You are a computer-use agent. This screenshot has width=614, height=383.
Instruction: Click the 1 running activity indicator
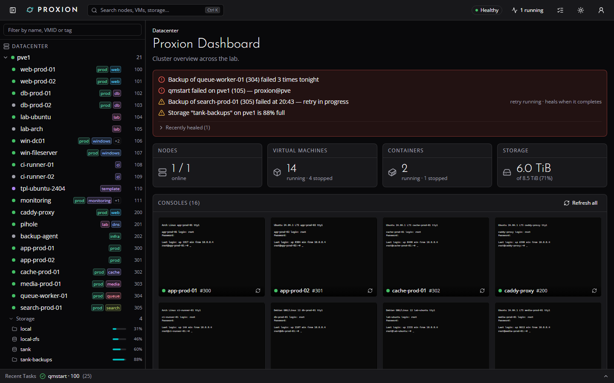(528, 10)
